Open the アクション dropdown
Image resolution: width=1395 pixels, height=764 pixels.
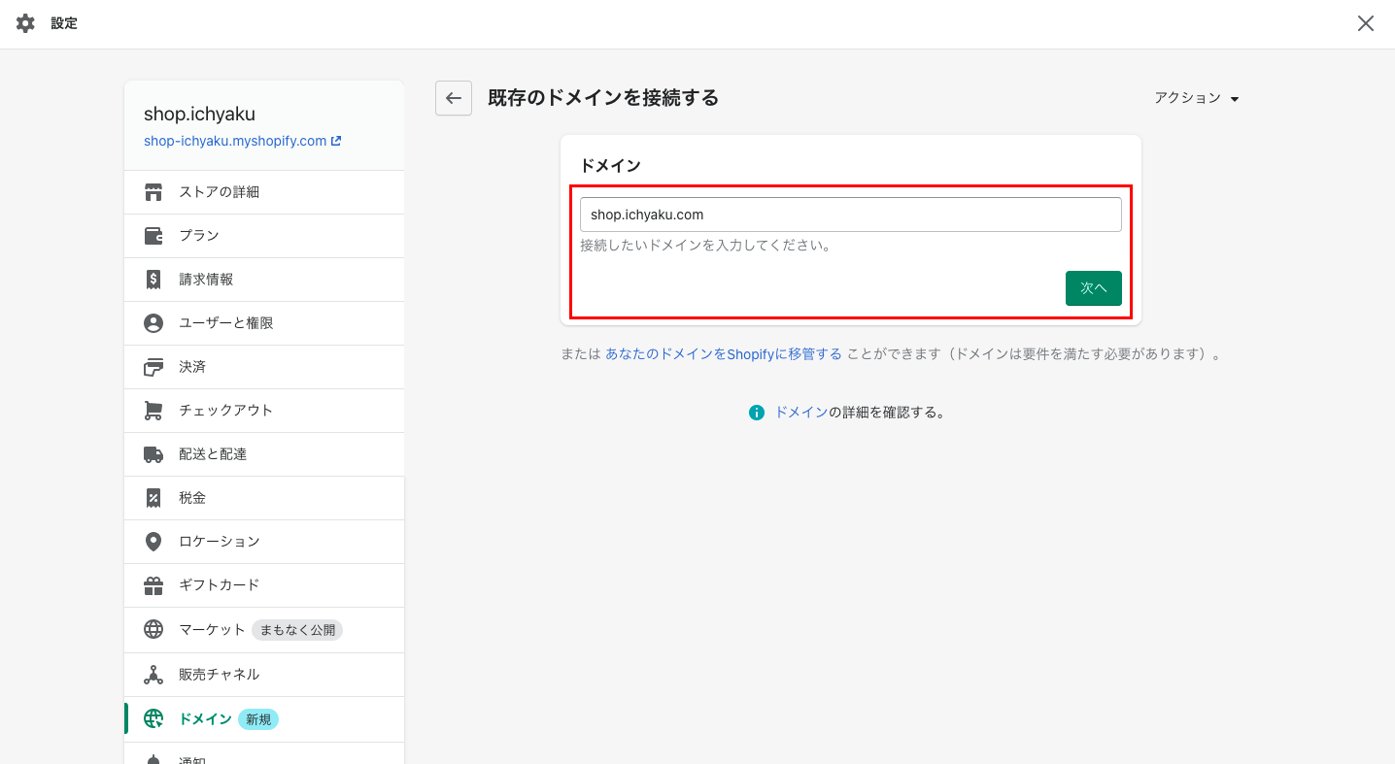[1196, 98]
